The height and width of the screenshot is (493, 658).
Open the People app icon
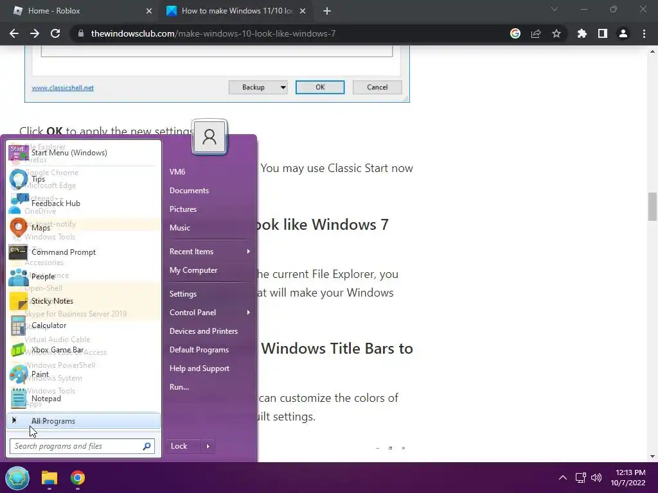coord(18,277)
